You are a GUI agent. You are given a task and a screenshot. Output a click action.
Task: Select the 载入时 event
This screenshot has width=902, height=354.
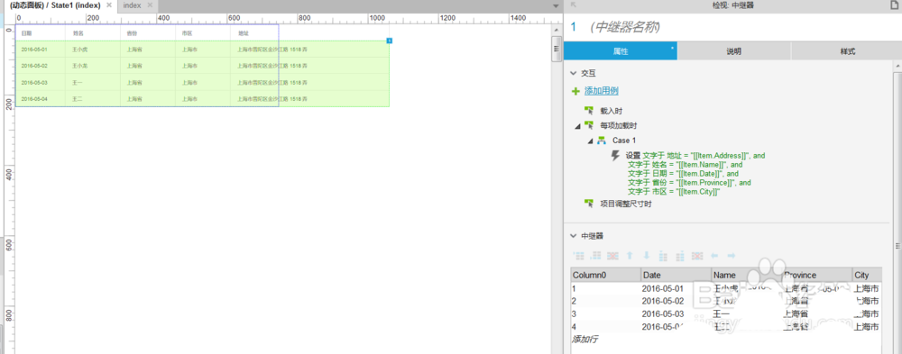[x=611, y=111]
